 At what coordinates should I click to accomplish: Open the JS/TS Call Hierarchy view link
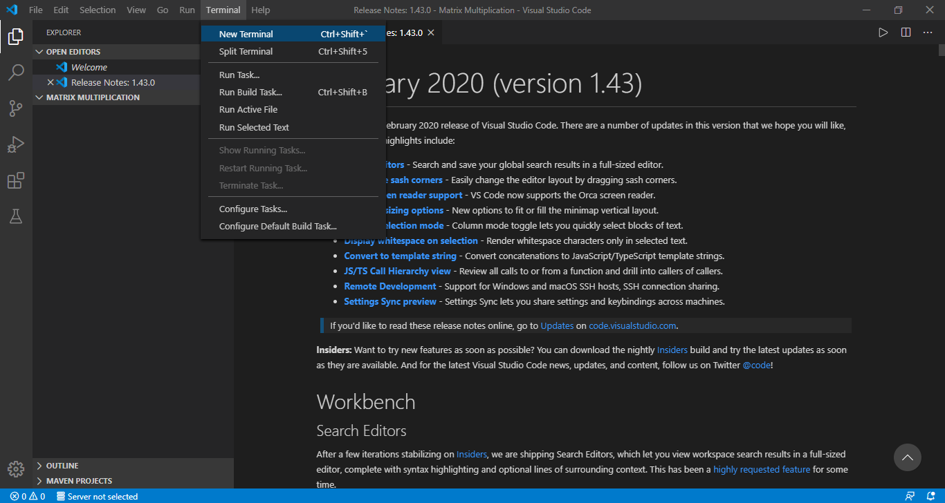(x=397, y=271)
